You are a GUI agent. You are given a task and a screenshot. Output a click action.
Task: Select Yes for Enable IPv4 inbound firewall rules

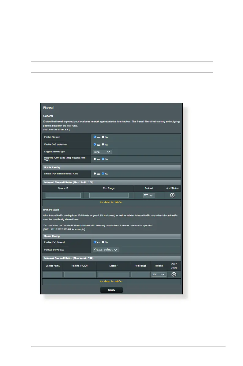95,174
